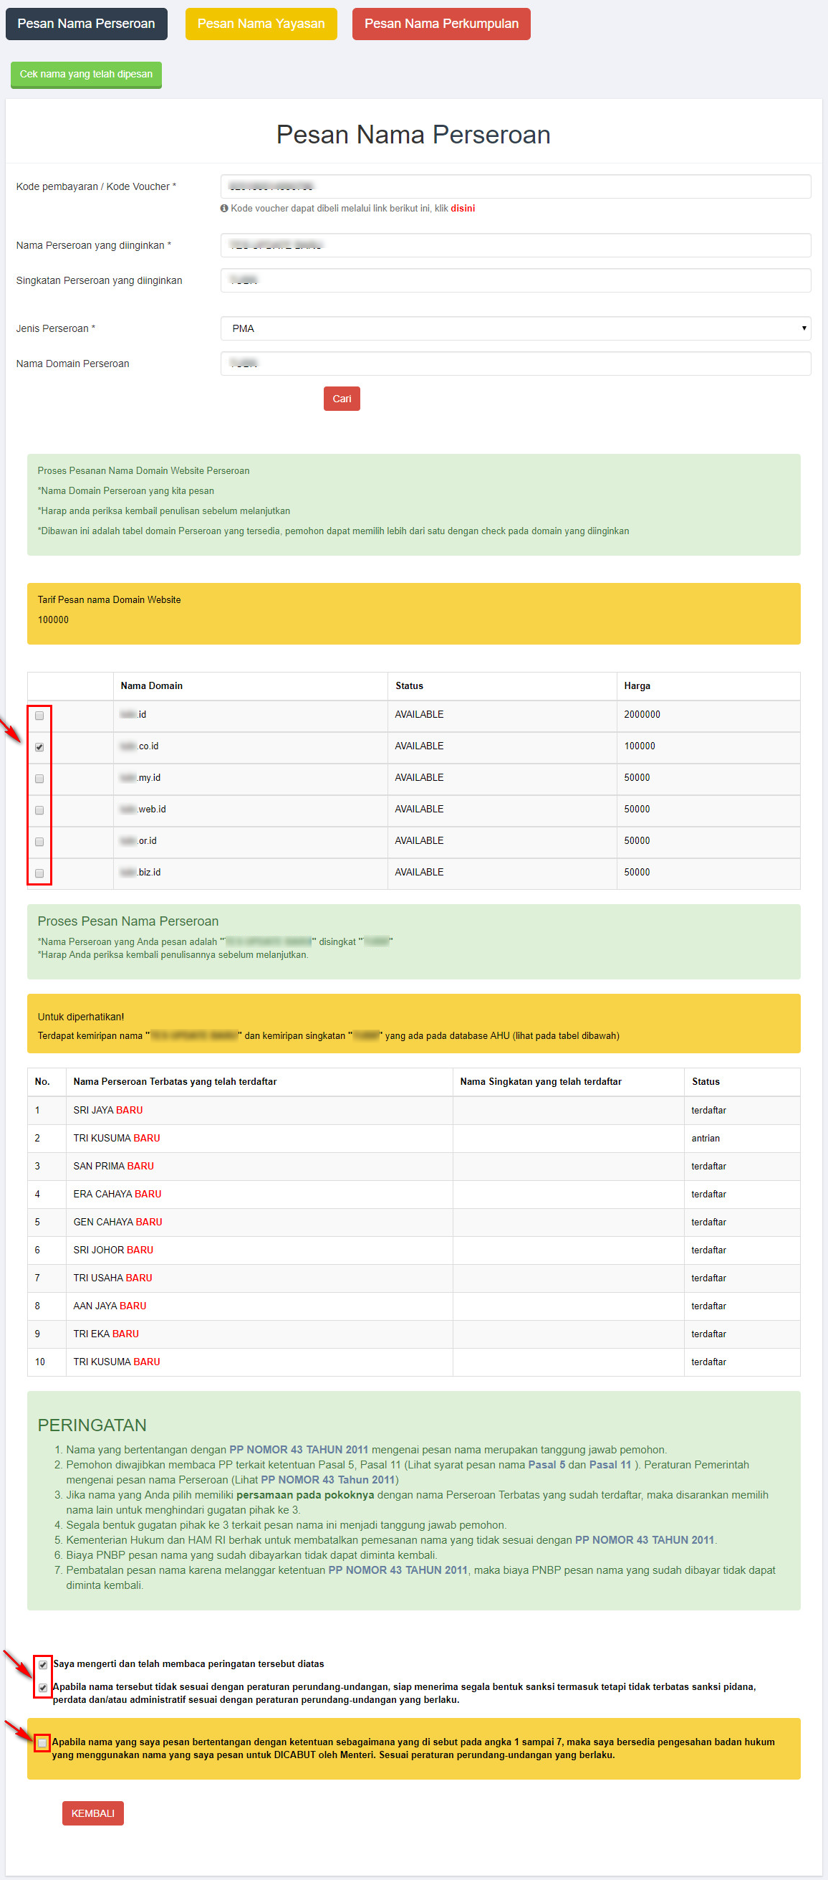
Task: Check the .id domain checkbox
Action: (x=39, y=716)
